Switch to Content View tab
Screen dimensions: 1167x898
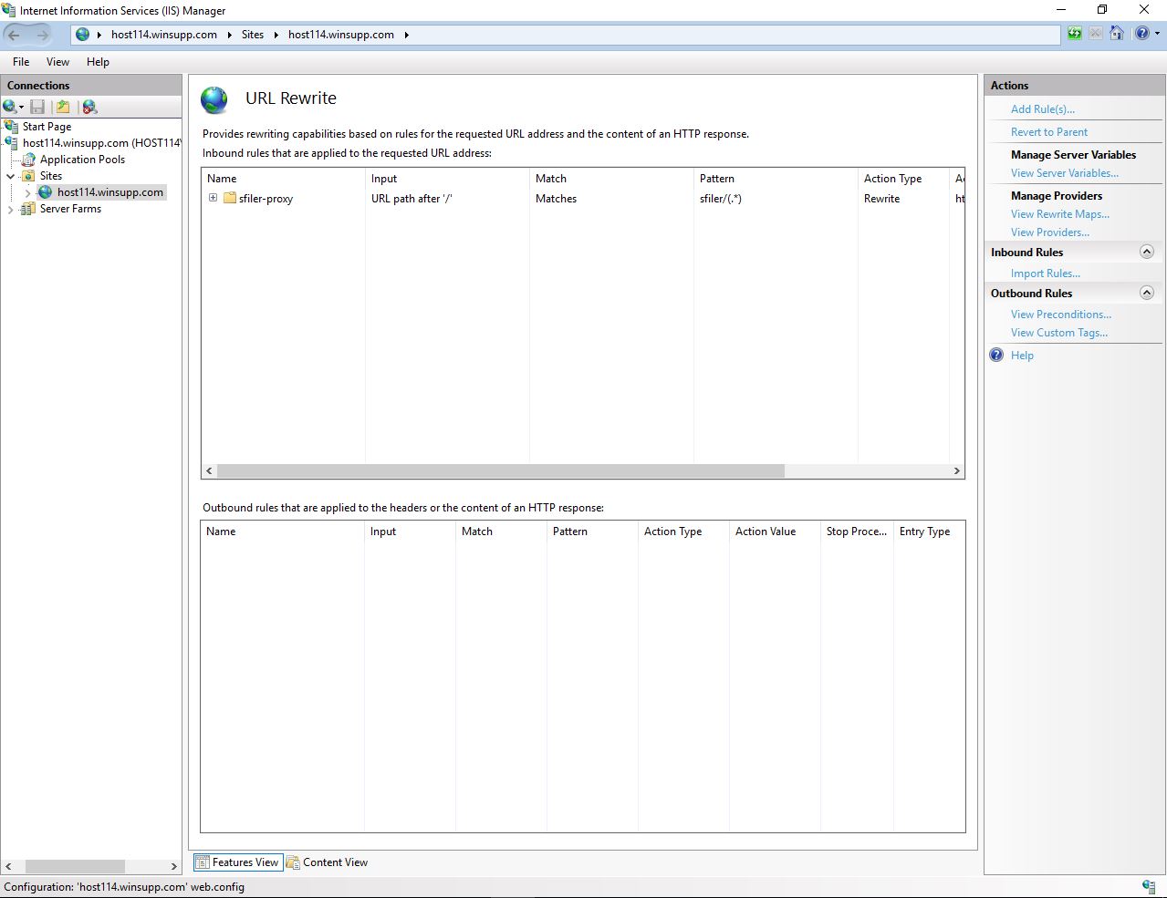point(328,862)
